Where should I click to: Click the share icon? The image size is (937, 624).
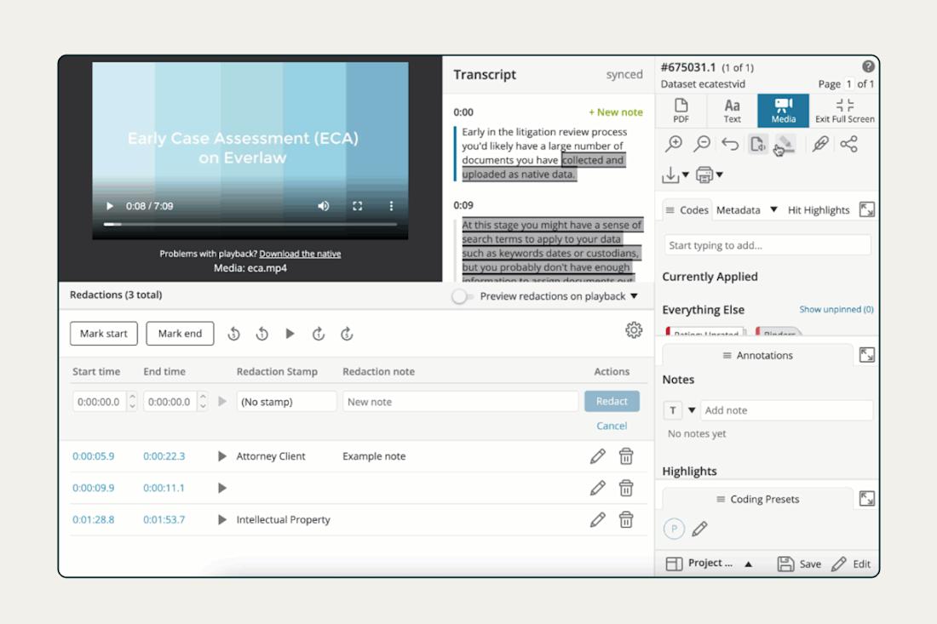point(848,144)
